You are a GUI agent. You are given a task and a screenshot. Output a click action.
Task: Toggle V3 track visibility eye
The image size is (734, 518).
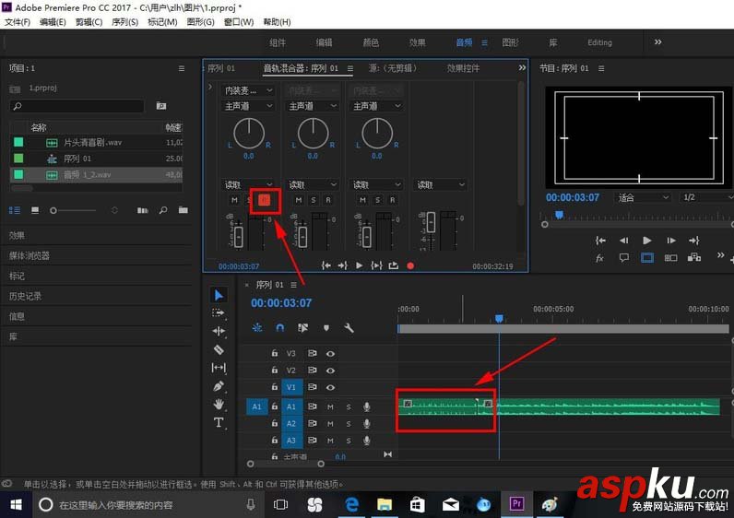point(330,354)
